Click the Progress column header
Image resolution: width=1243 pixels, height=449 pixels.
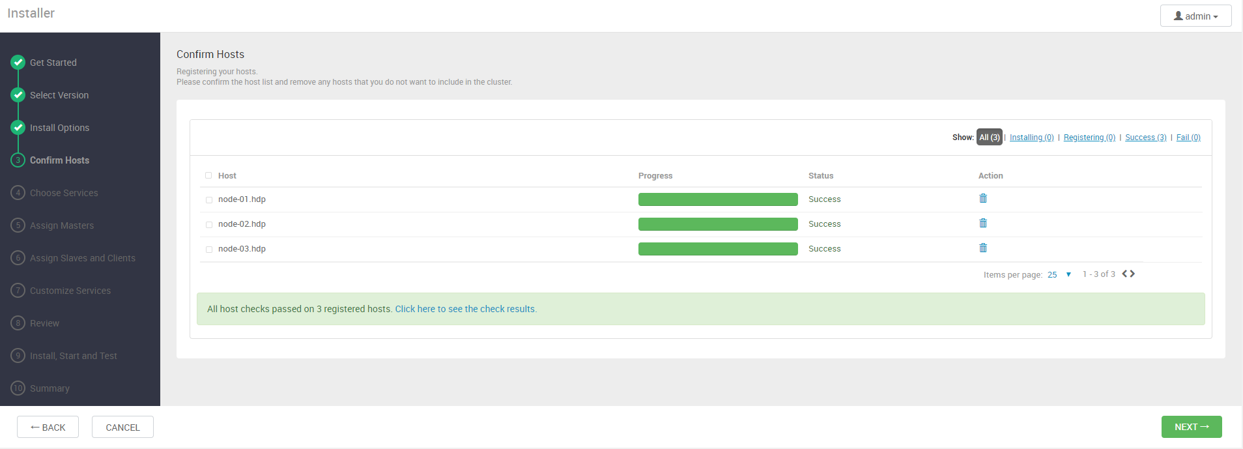coord(655,176)
